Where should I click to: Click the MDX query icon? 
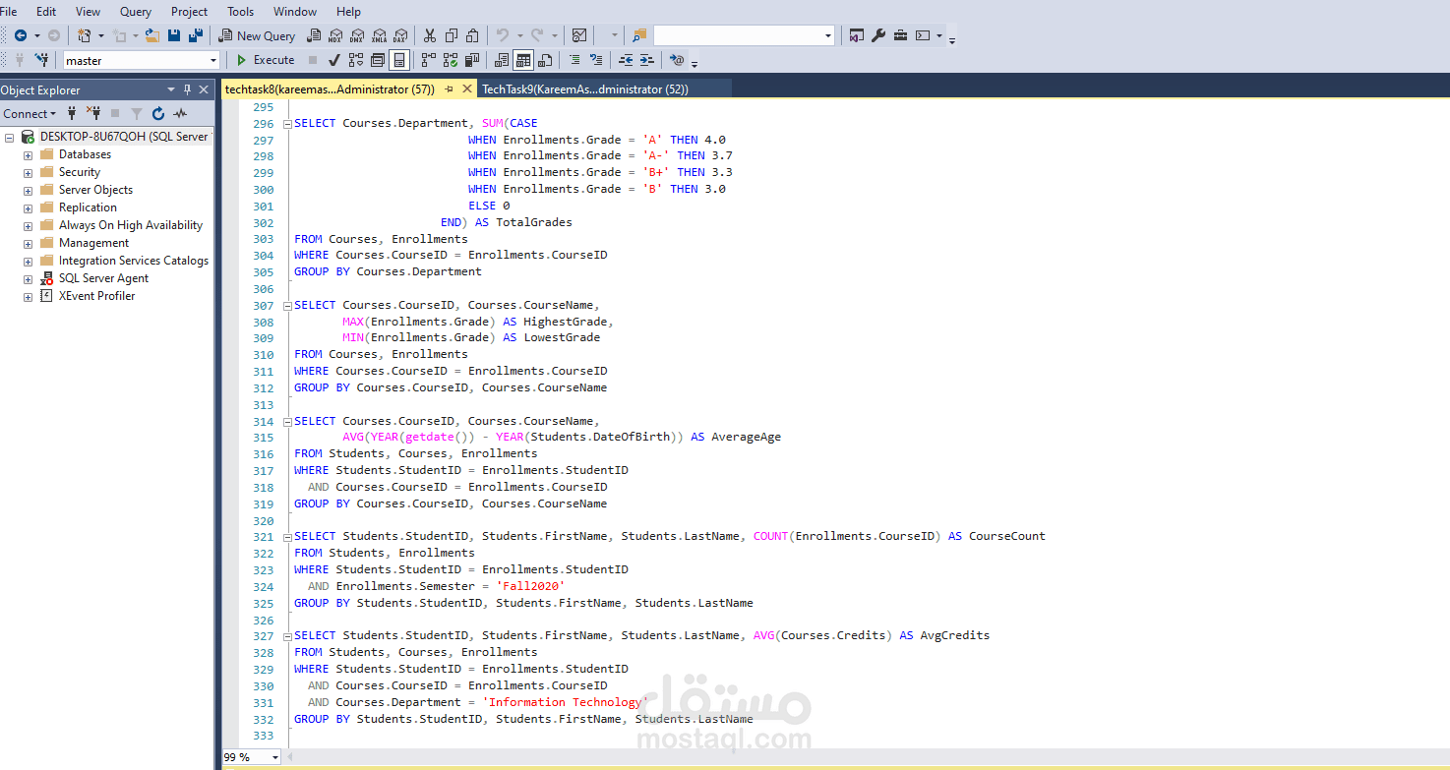tap(335, 35)
